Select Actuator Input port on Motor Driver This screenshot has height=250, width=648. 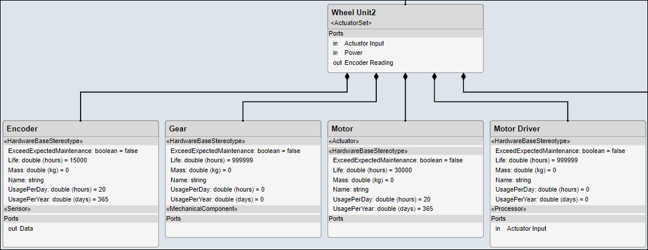pyautogui.click(x=526, y=228)
